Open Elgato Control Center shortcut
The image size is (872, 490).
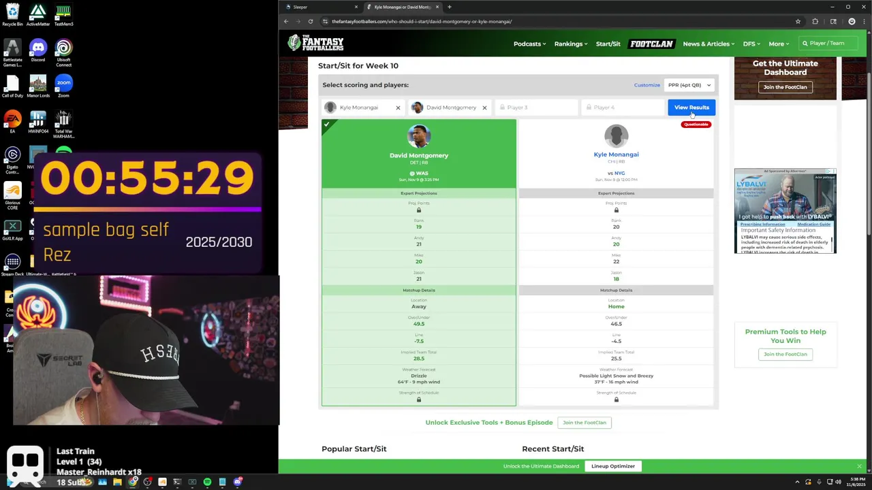pos(12,161)
